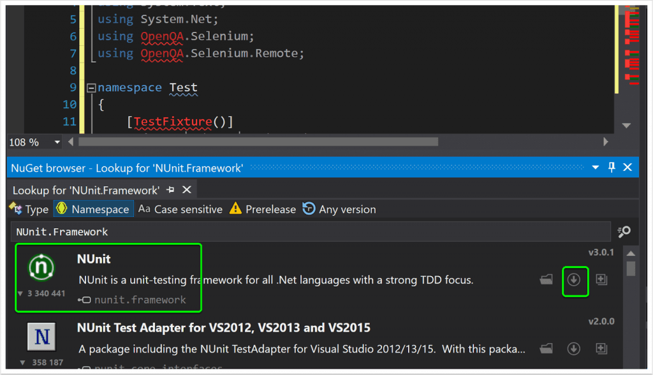Screen dimensions: 653x375
Task: Close the NuGet browser panel
Action: [x=627, y=168]
